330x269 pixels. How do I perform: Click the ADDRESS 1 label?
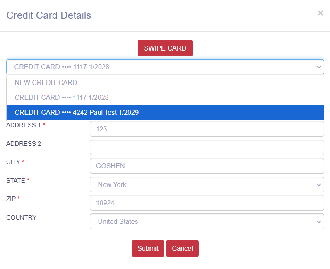coord(23,125)
